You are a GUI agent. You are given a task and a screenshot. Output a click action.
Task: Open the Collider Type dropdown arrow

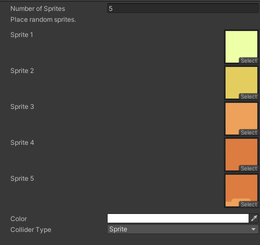point(253,229)
